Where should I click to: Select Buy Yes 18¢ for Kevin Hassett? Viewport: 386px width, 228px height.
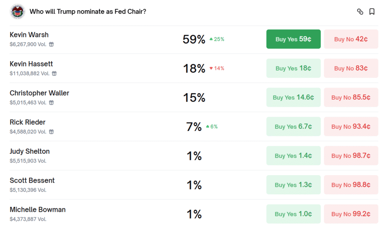point(293,68)
